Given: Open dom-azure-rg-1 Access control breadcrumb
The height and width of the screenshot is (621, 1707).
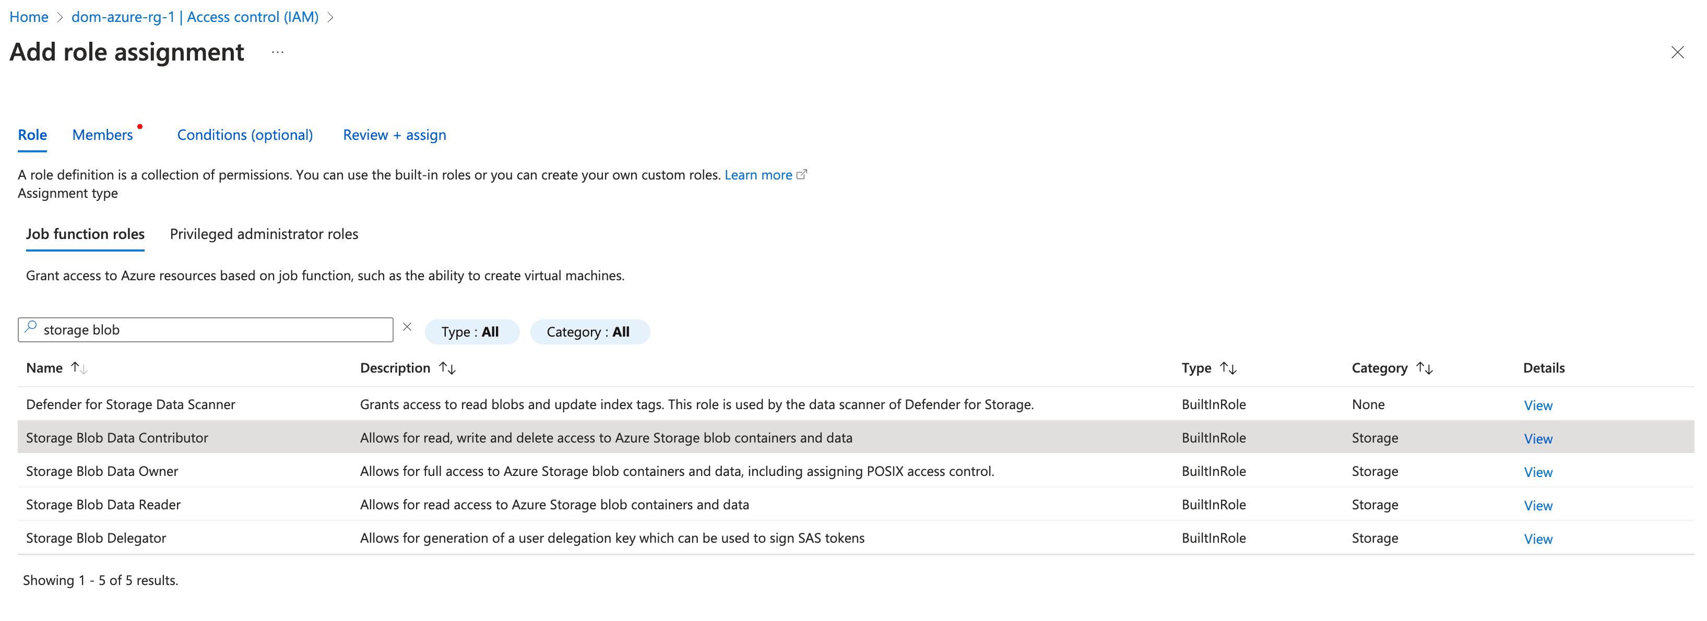Looking at the screenshot, I should [x=195, y=17].
